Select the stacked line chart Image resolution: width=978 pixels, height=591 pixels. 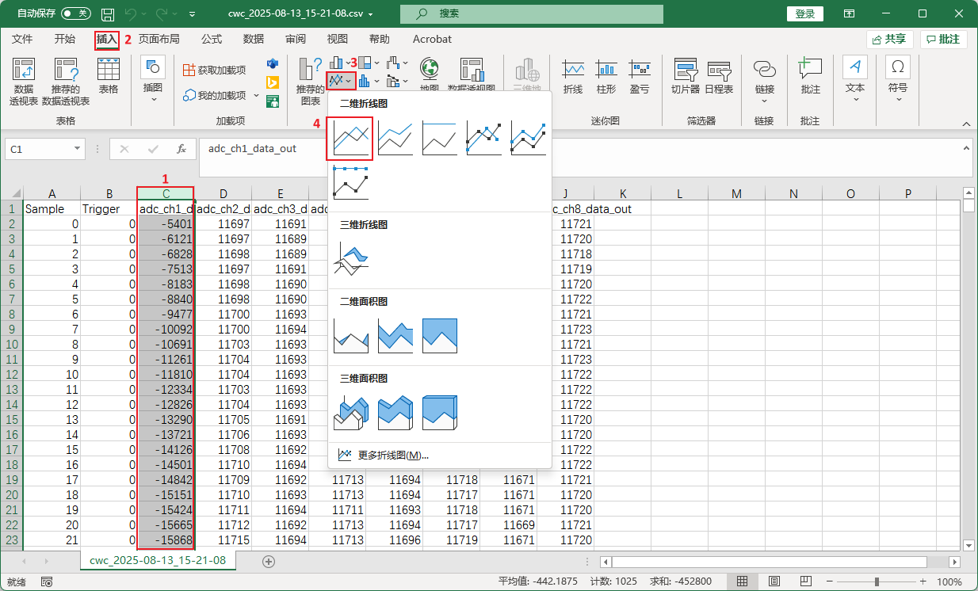(395, 138)
